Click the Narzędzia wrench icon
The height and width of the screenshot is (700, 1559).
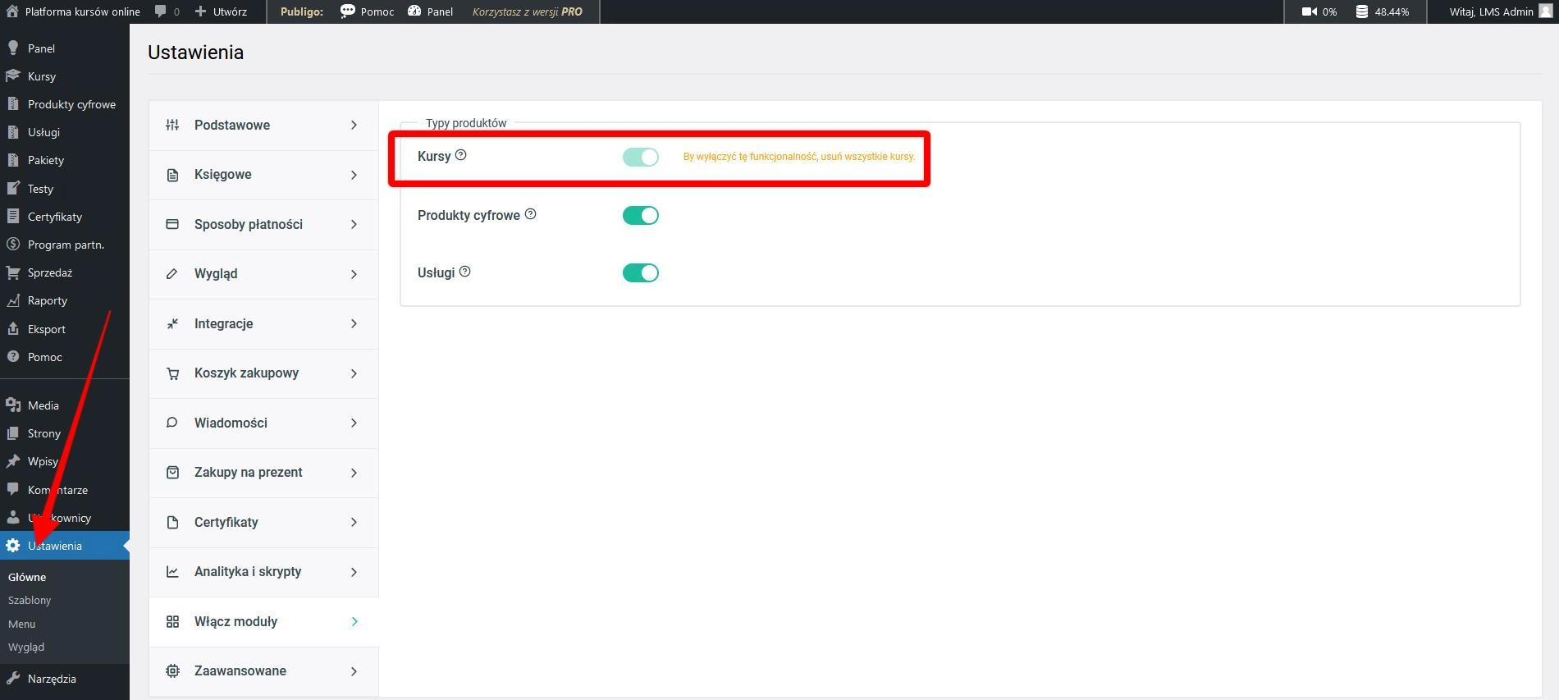point(12,678)
